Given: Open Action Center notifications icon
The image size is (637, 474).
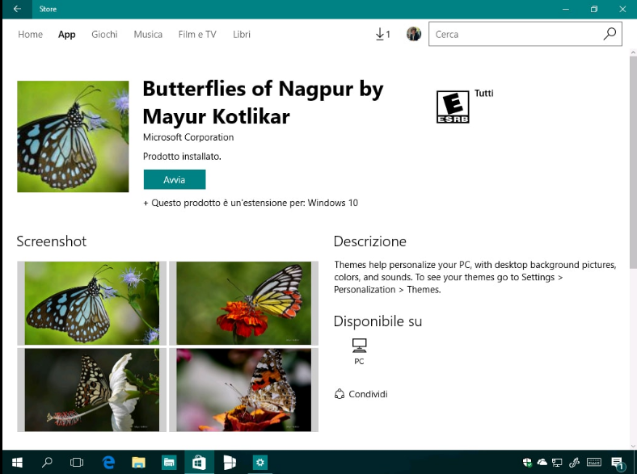Looking at the screenshot, I should coord(618,463).
